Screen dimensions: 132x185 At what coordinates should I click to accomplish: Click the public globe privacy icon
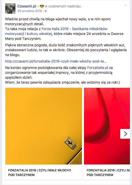point(46,11)
